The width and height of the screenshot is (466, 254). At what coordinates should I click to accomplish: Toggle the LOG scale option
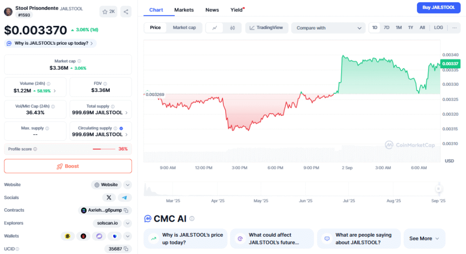tap(438, 28)
